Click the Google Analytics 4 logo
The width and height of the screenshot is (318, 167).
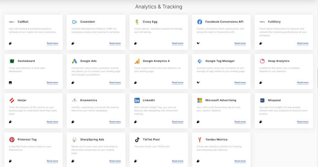tap(137, 61)
